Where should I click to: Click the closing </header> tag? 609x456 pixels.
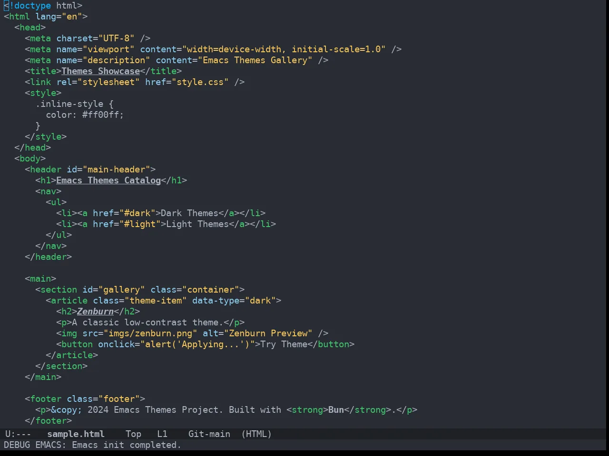pyautogui.click(x=49, y=257)
